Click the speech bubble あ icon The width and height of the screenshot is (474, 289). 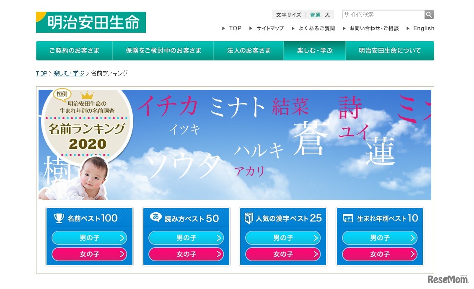pyautogui.click(x=155, y=217)
